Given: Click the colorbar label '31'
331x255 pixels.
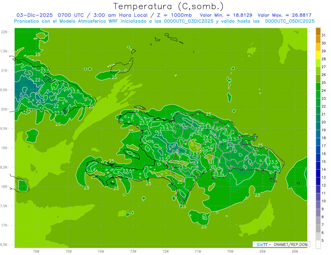Looking at the screenshot, I should coord(324,35).
